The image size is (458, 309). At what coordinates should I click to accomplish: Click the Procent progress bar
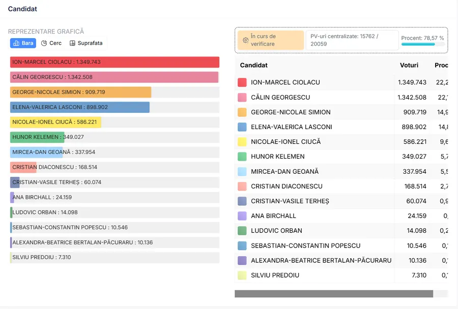click(418, 44)
